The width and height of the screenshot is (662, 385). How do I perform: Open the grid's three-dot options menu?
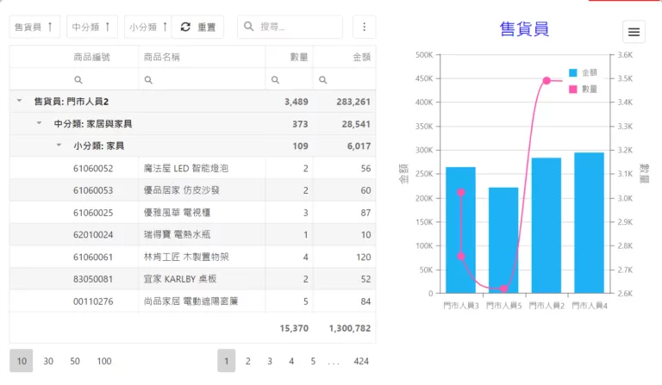364,27
